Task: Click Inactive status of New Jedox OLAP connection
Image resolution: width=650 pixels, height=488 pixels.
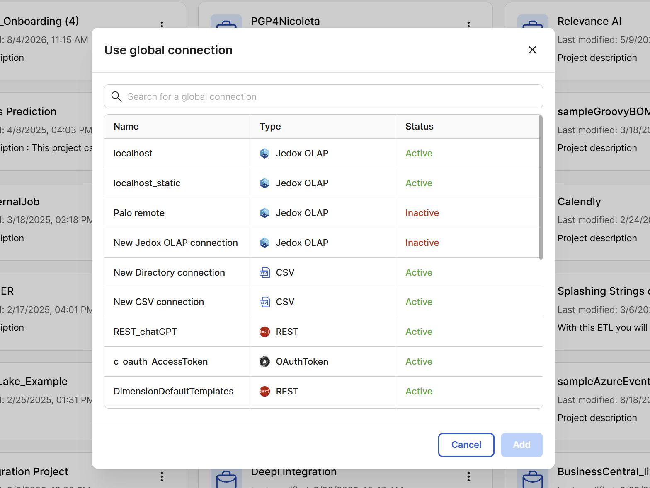Action: (x=422, y=243)
